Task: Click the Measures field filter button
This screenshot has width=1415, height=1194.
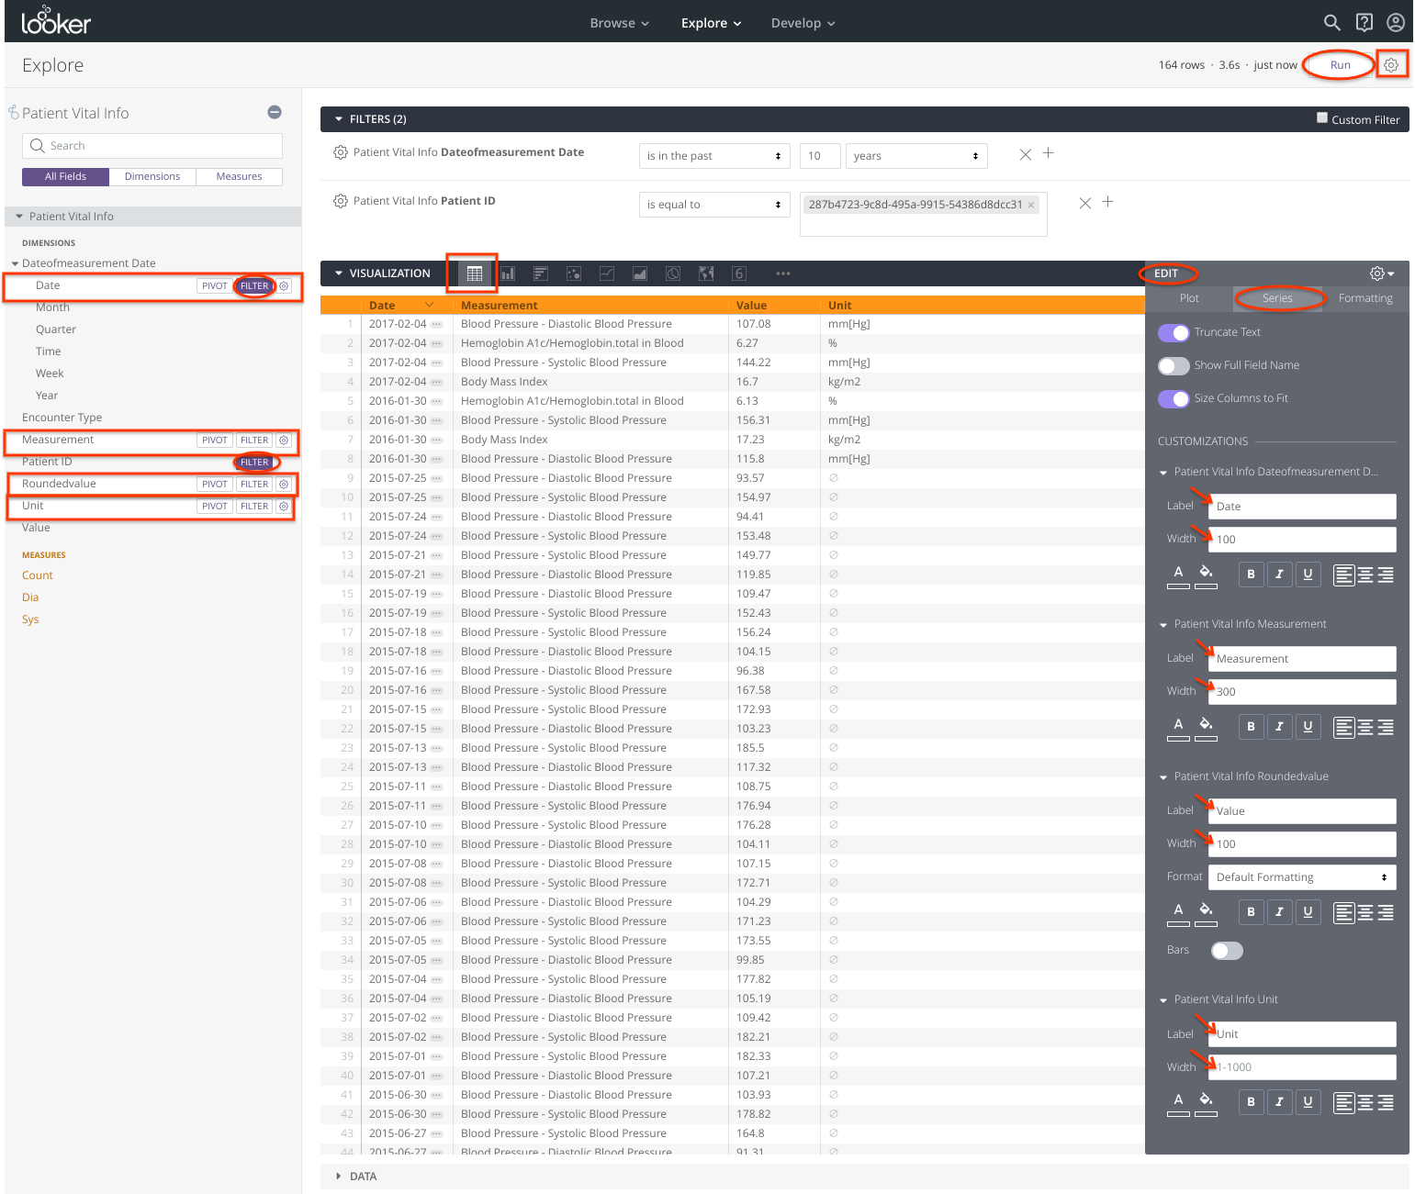Action: tap(239, 176)
